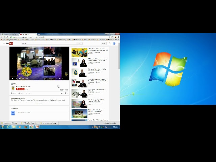Switch to the first Chrome tab
216x162 pixels.
9,34
